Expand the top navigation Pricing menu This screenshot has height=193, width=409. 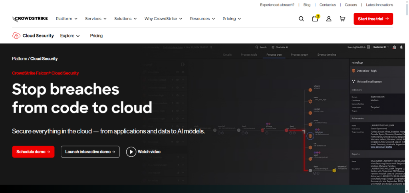point(232,19)
